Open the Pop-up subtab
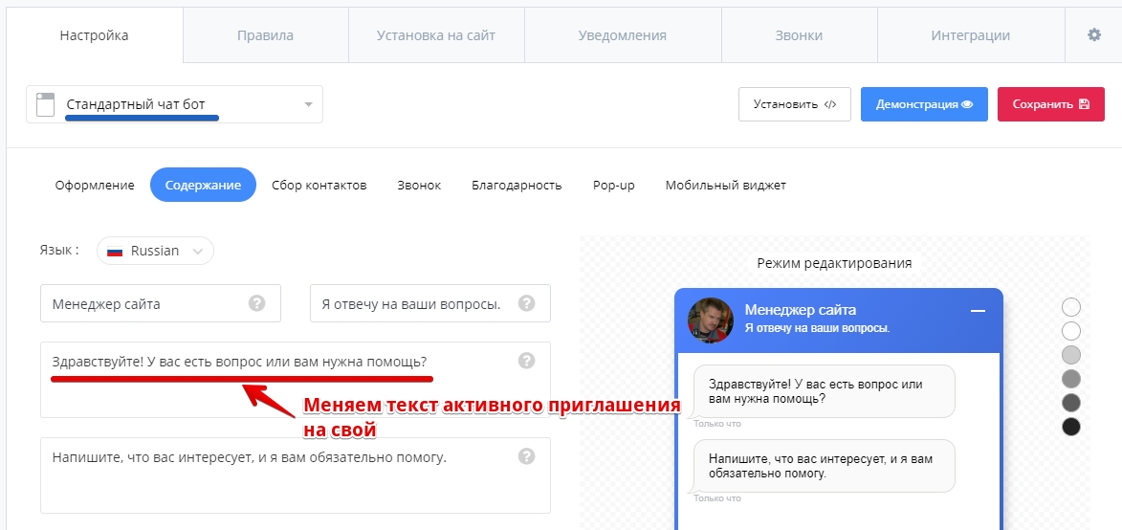 [614, 186]
